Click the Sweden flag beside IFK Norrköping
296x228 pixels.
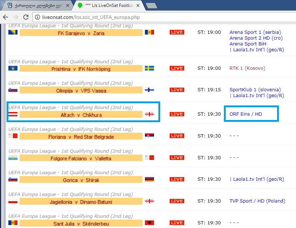pos(149,68)
